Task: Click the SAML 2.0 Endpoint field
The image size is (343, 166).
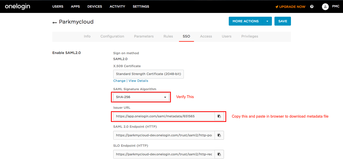Action: [x=164, y=135]
